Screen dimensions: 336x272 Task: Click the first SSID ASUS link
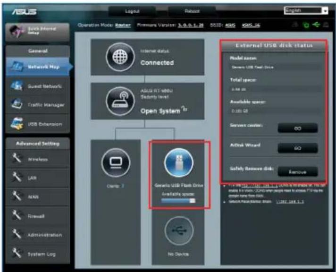231,25
